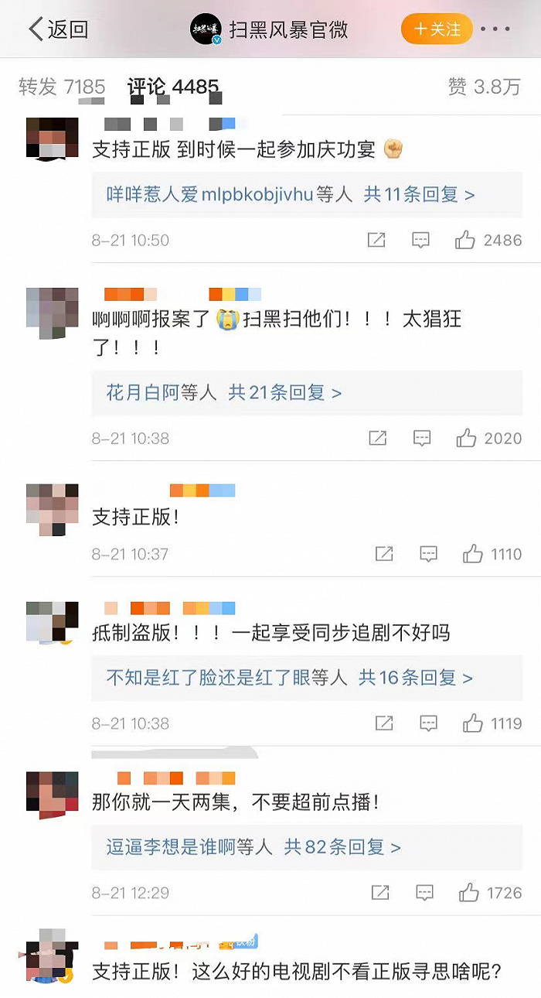The image size is (541, 998).
Task: Expand 共82条回复 replies thread
Action: [342, 847]
